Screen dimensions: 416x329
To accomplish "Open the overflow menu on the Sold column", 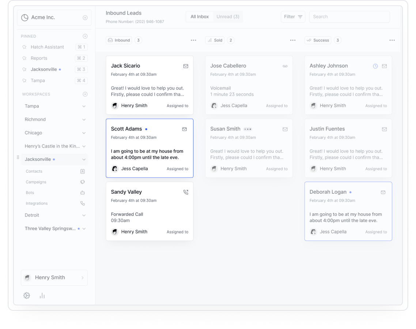I will [292, 40].
